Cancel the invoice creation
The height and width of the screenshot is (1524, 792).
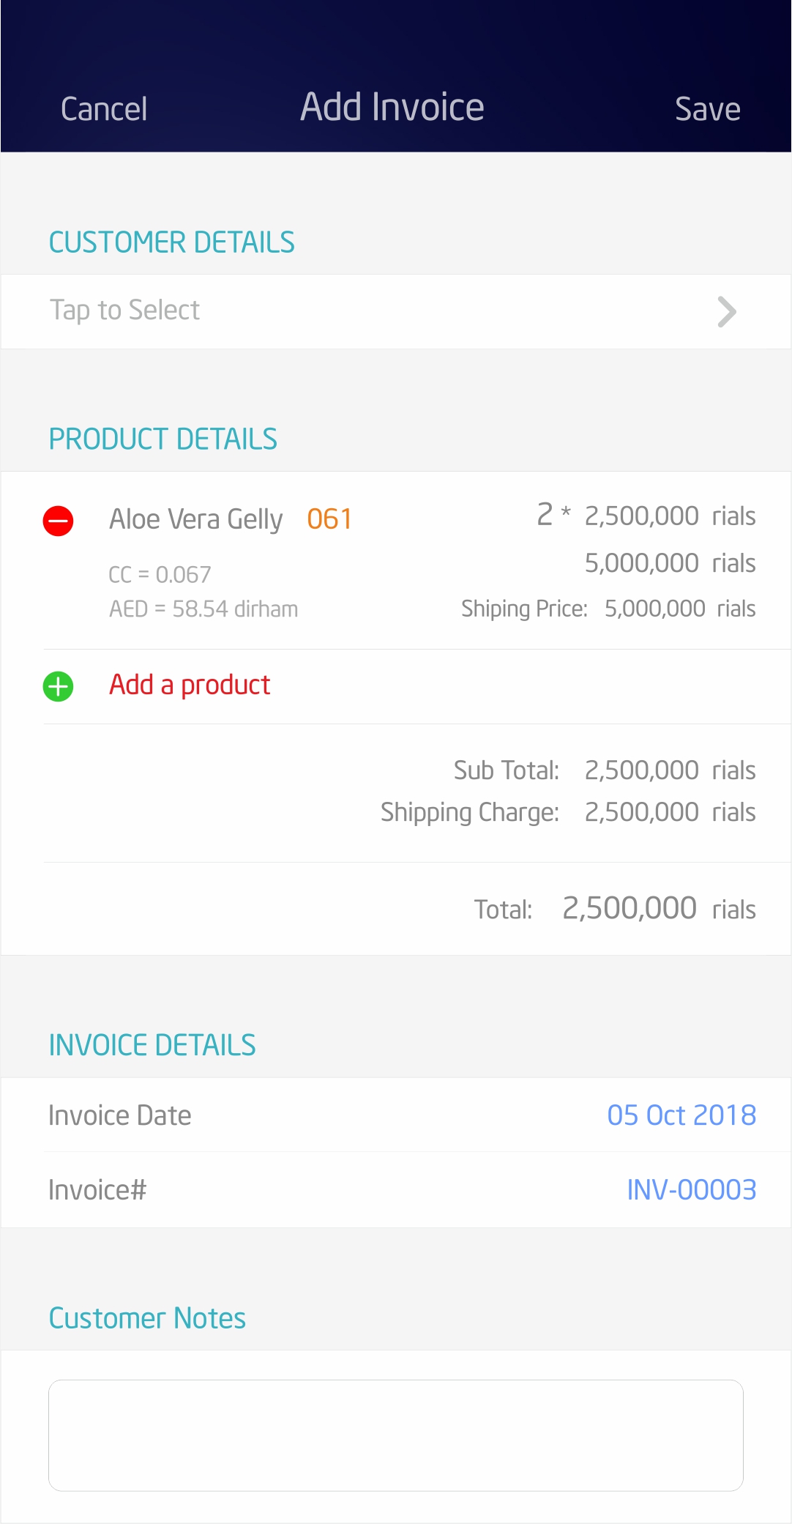pyautogui.click(x=104, y=109)
